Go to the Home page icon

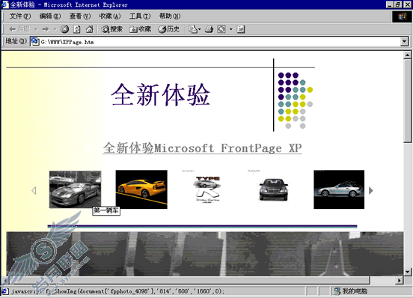click(89, 29)
